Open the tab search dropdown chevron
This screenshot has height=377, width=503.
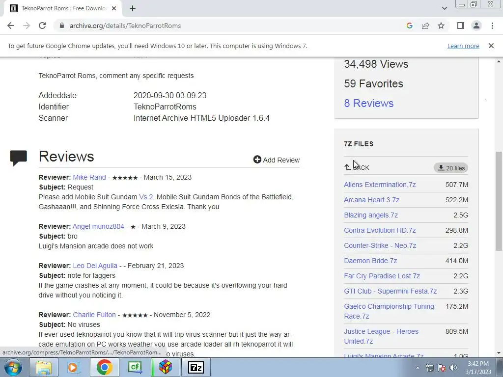pos(444,8)
